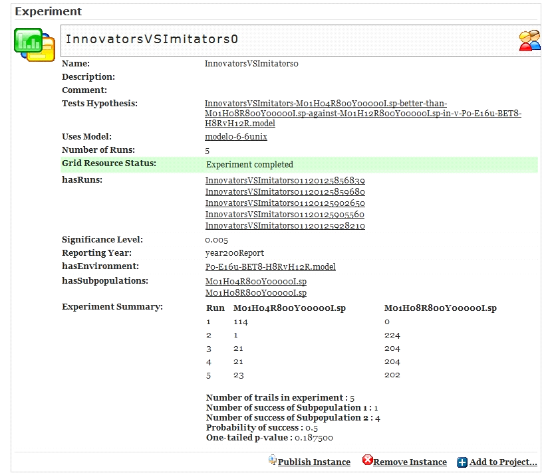Open the modelo-6-6unix model link
Screen dimensions: 546x475
coord(235,137)
